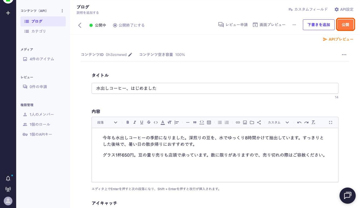Open API設定
Viewport: 360px width, 208px height.
(x=344, y=9)
